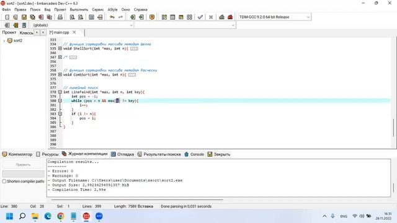Click the Прервать button
The width and height of the screenshot is (397, 223).
pos(23,165)
